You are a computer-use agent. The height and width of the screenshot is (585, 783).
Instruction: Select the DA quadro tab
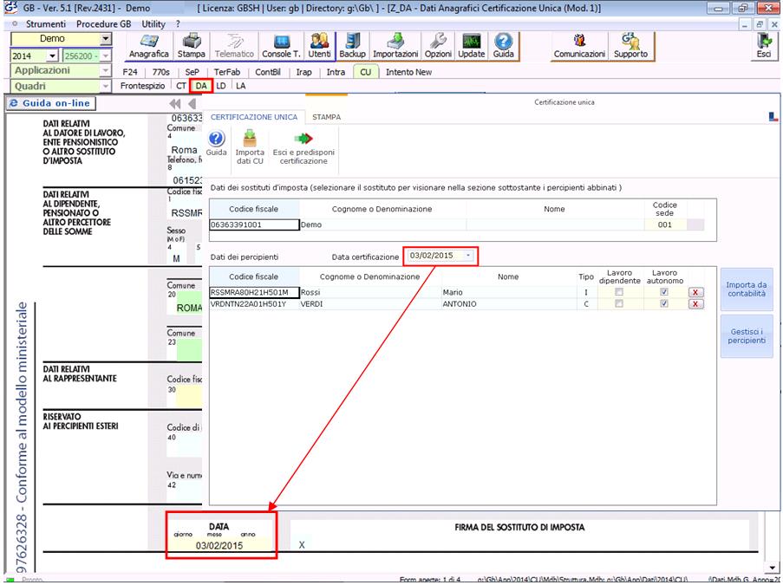pyautogui.click(x=201, y=86)
